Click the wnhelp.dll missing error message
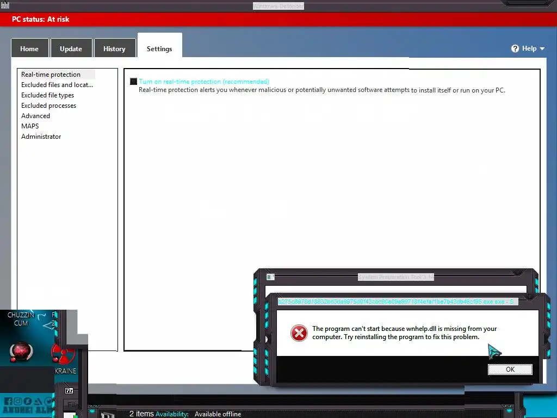This screenshot has height=418, width=557. (x=405, y=333)
